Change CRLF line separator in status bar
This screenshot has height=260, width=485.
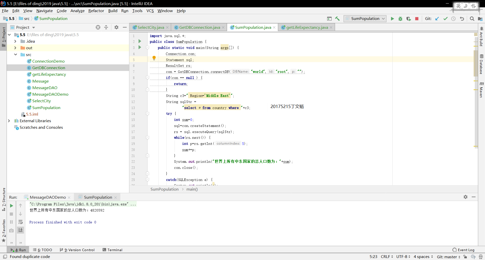387,257
